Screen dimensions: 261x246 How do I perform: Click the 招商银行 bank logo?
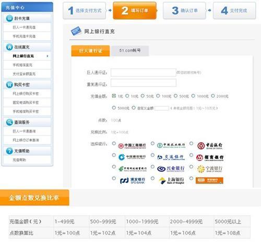click(210, 157)
